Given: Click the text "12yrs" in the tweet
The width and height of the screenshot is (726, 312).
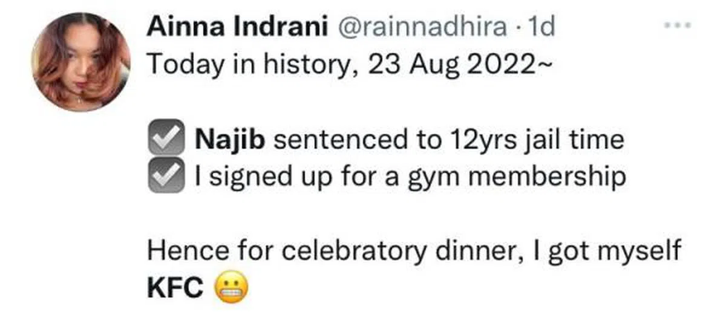Looking at the screenshot, I should [477, 140].
